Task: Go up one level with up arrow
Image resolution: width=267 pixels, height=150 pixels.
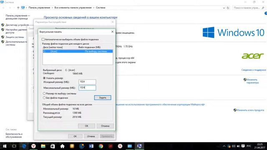Action: click(x=18, y=7)
